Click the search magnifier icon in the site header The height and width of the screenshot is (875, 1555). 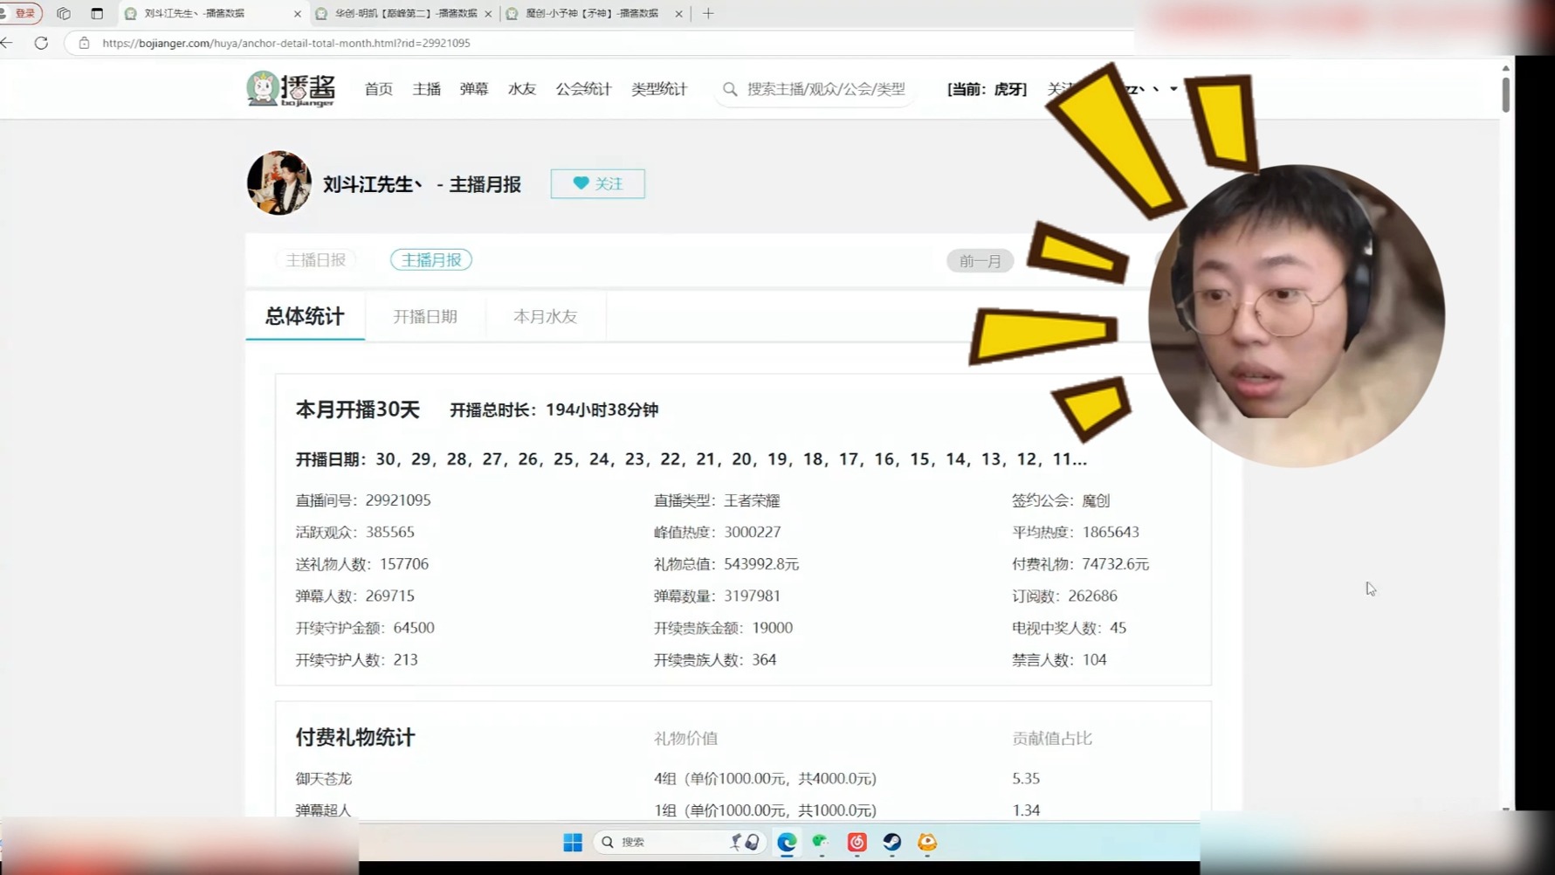pyautogui.click(x=730, y=89)
